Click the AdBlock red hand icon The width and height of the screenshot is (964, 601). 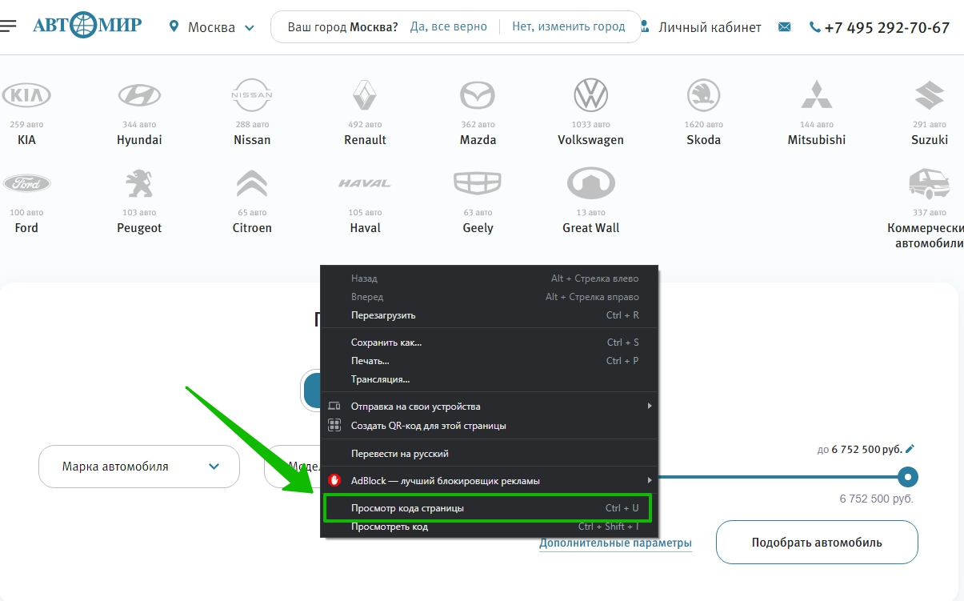click(x=335, y=481)
